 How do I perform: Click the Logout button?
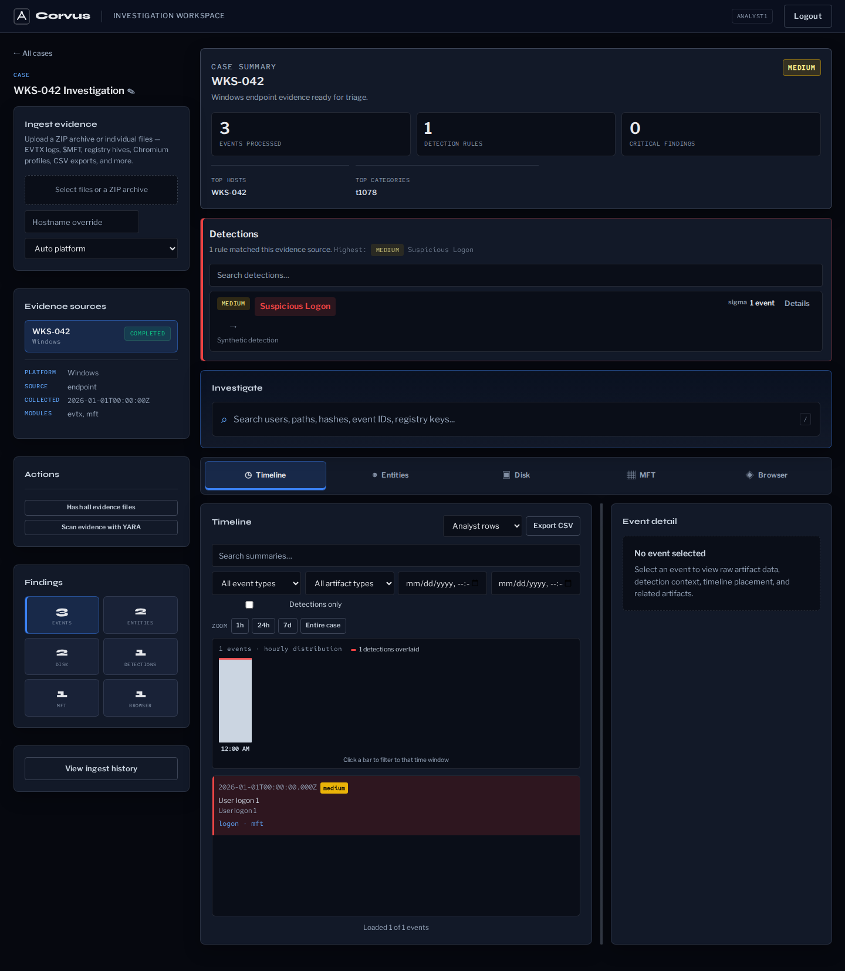(807, 16)
